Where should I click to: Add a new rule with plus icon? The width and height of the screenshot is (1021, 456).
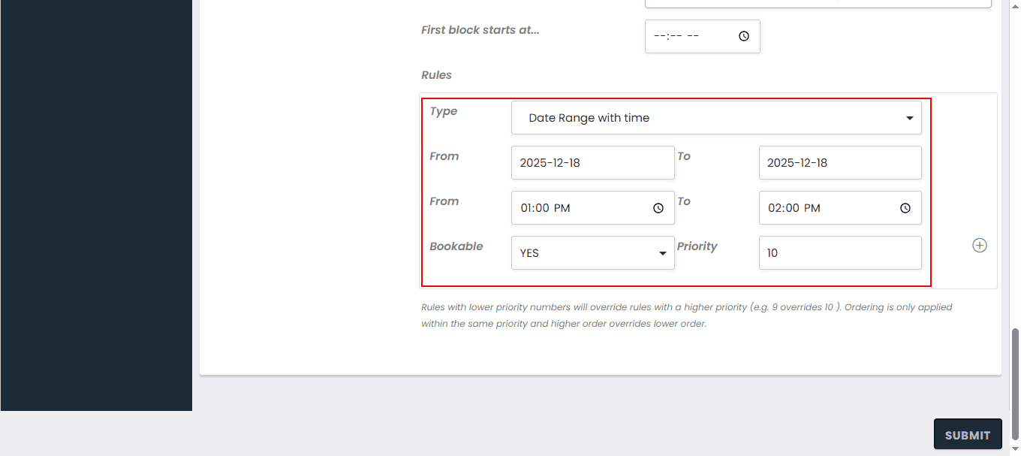[980, 246]
